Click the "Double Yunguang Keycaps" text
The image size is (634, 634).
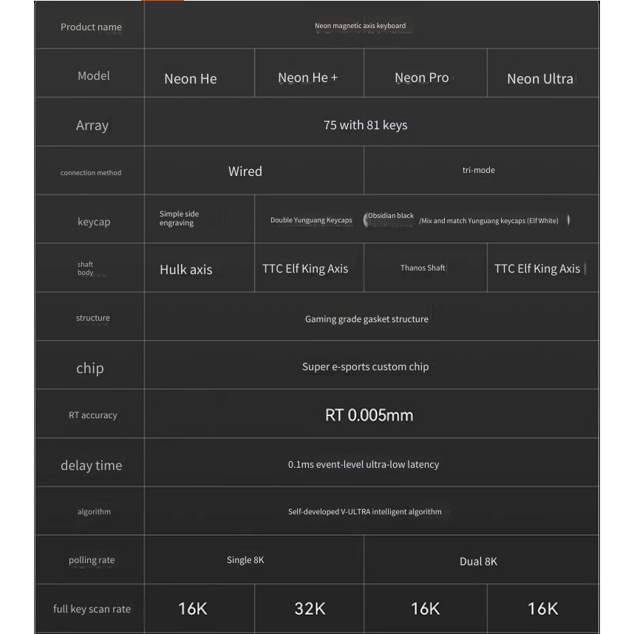(x=311, y=220)
